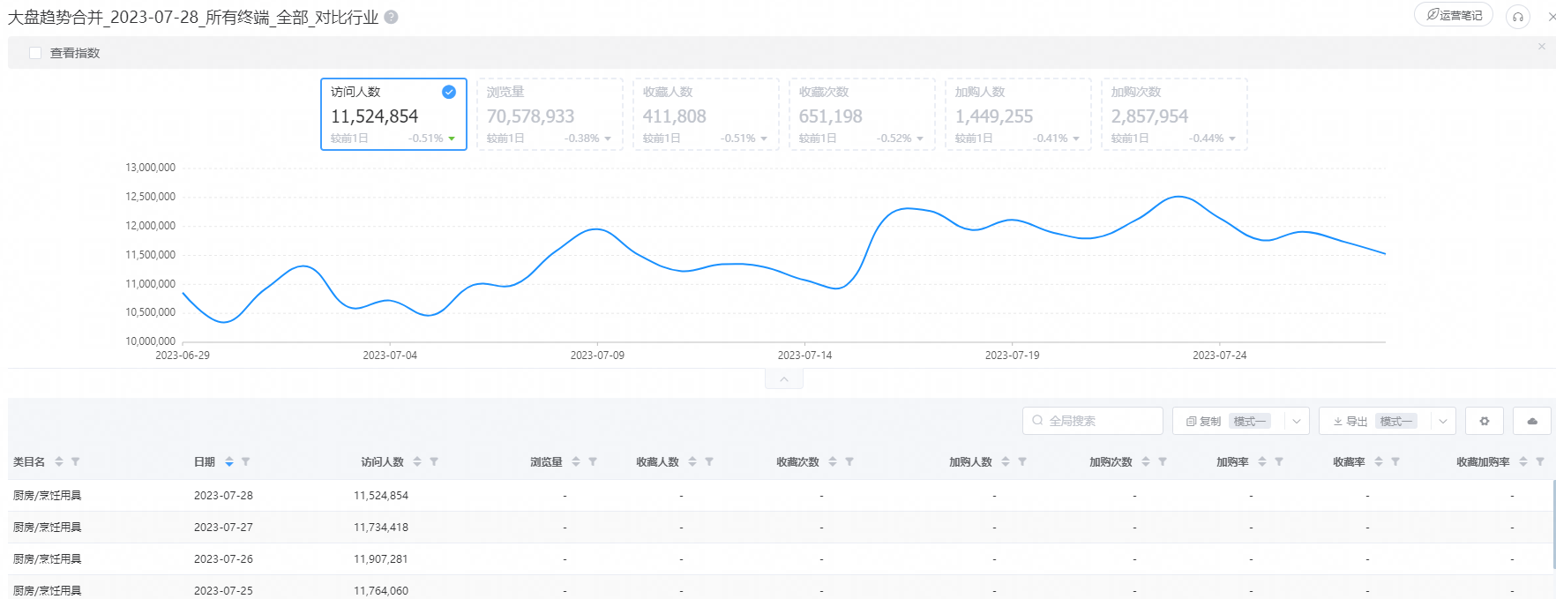The height and width of the screenshot is (599, 1556).
Task: Close the 查看指数 bar with X
Action: [x=1542, y=46]
